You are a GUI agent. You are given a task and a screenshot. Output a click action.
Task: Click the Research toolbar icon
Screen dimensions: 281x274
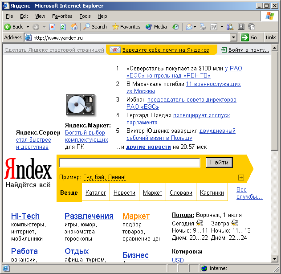point(230,27)
